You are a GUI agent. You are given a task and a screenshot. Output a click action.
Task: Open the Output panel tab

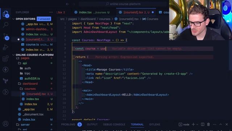click(x=92, y=124)
